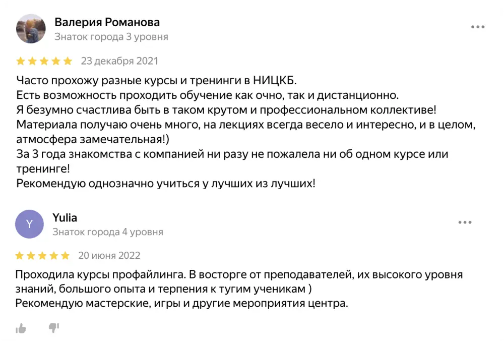Viewport: 504px width, 341px height.
Task: Click the date 20 июня 2022
Action: (x=109, y=255)
